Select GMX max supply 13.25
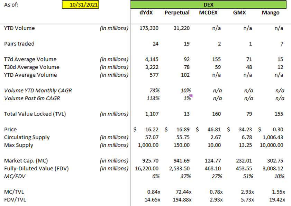This screenshot has height=206, width=291. tap(245, 145)
